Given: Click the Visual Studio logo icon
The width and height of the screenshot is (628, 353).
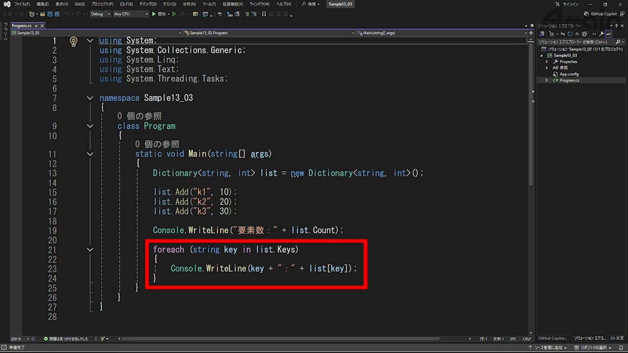Looking at the screenshot, I should pos(6,4).
